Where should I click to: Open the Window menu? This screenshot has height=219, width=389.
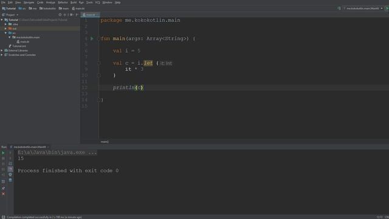(x=107, y=2)
